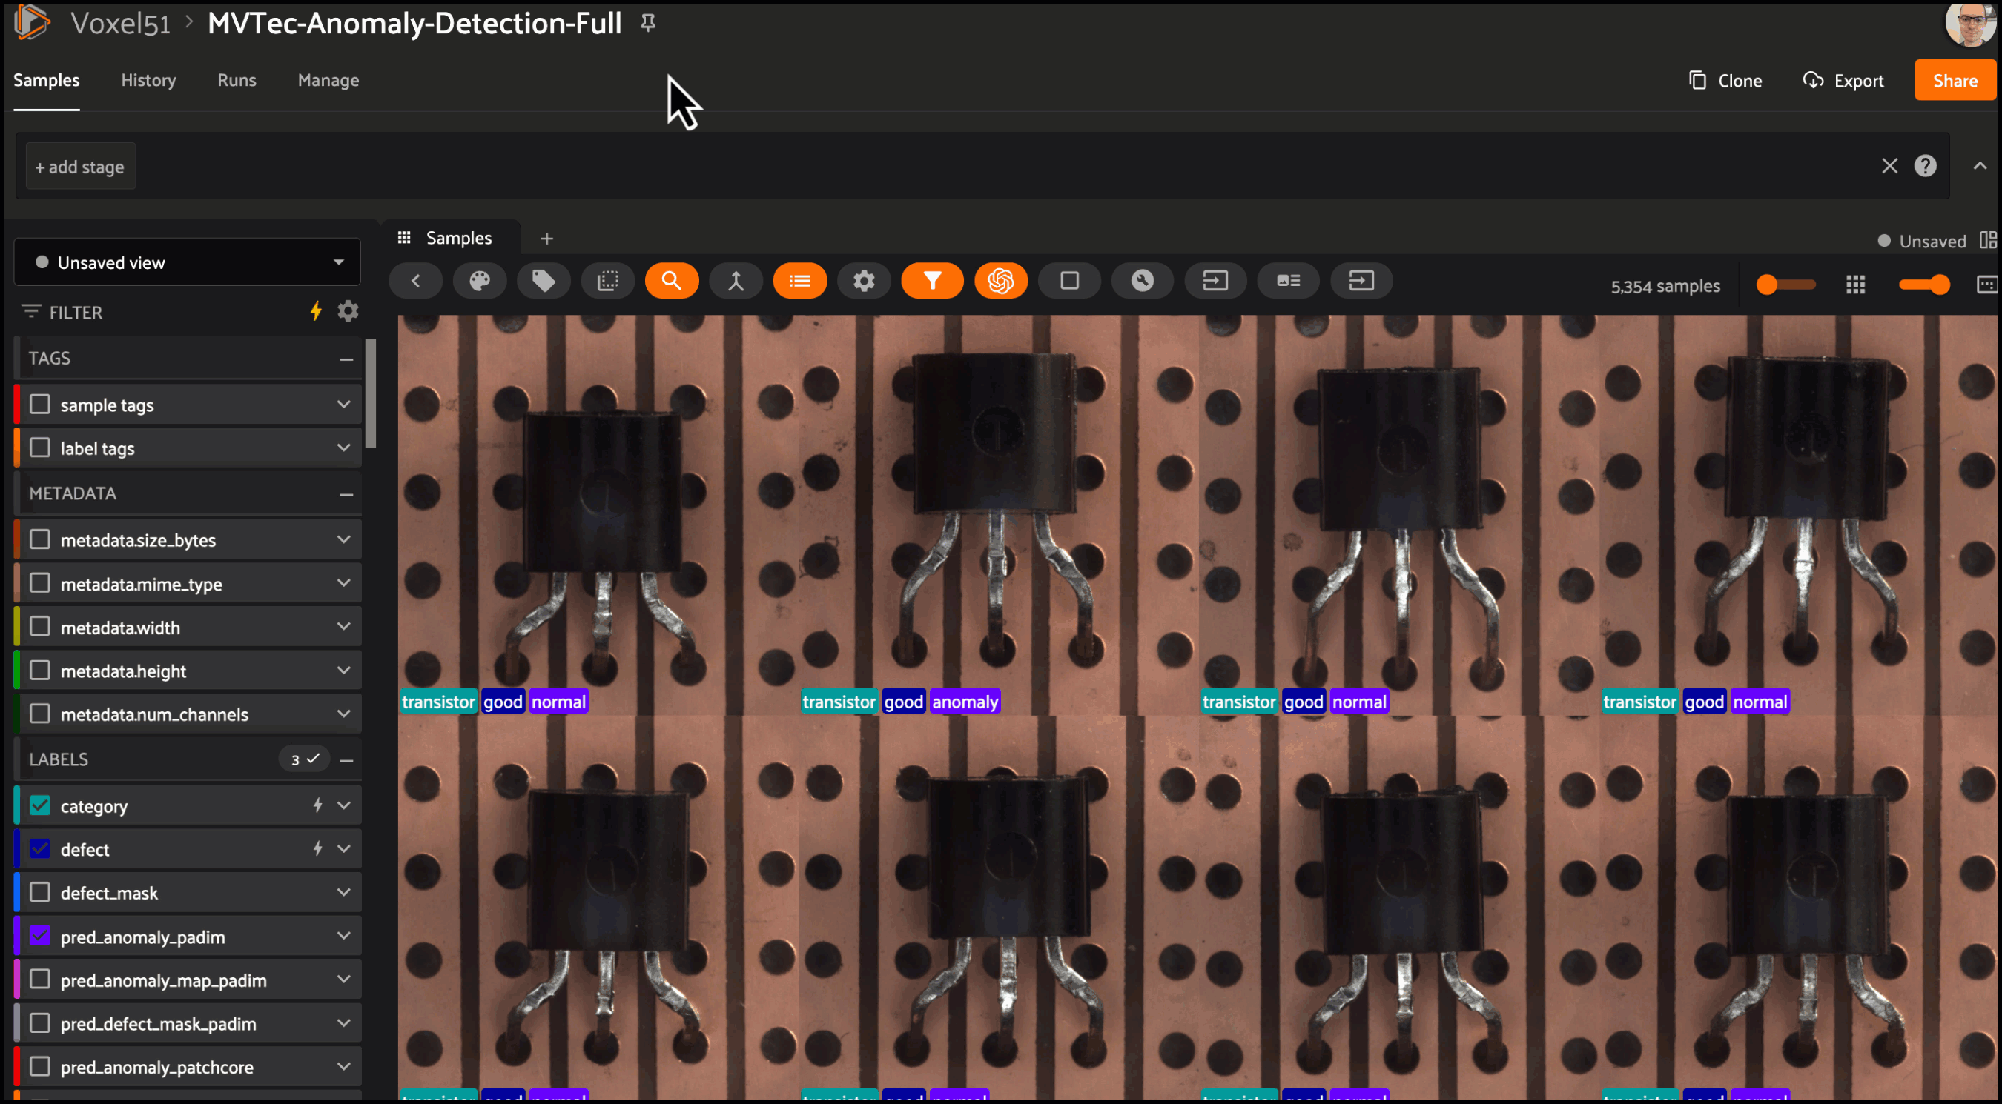Image resolution: width=2002 pixels, height=1104 pixels.
Task: Uncheck the category label checkbox
Action: tap(39, 806)
